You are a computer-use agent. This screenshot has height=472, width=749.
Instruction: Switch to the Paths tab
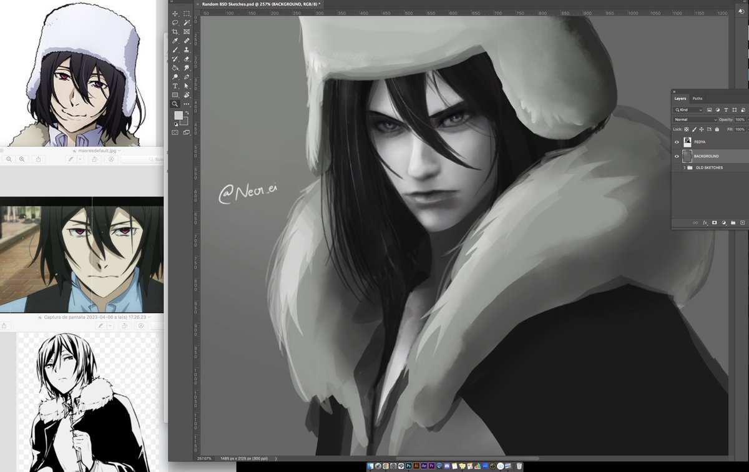click(697, 99)
